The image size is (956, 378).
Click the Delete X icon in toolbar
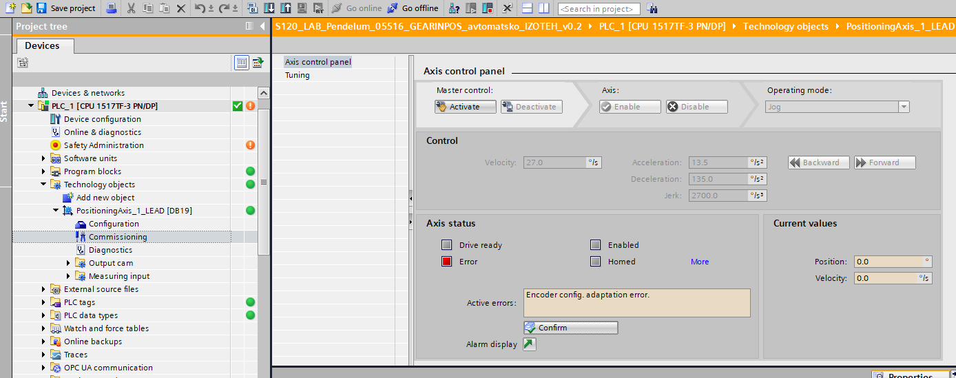pos(180,8)
